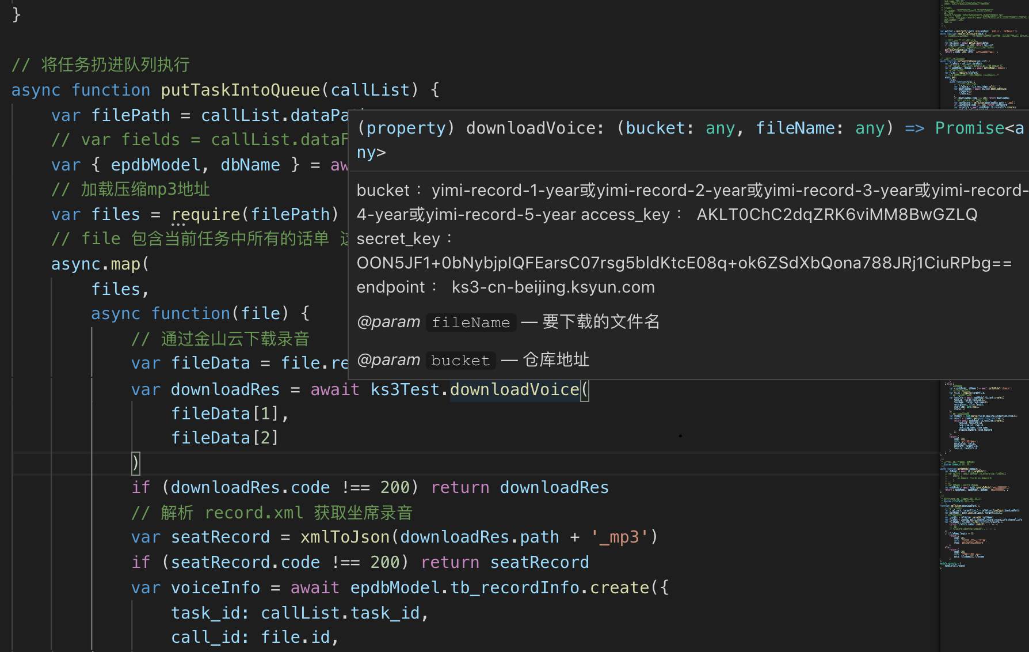Screen dimensions: 1029x652
Task: Select the endpoint ks3-cn-beijing.ksyun.com in tooltip
Action: click(x=552, y=287)
